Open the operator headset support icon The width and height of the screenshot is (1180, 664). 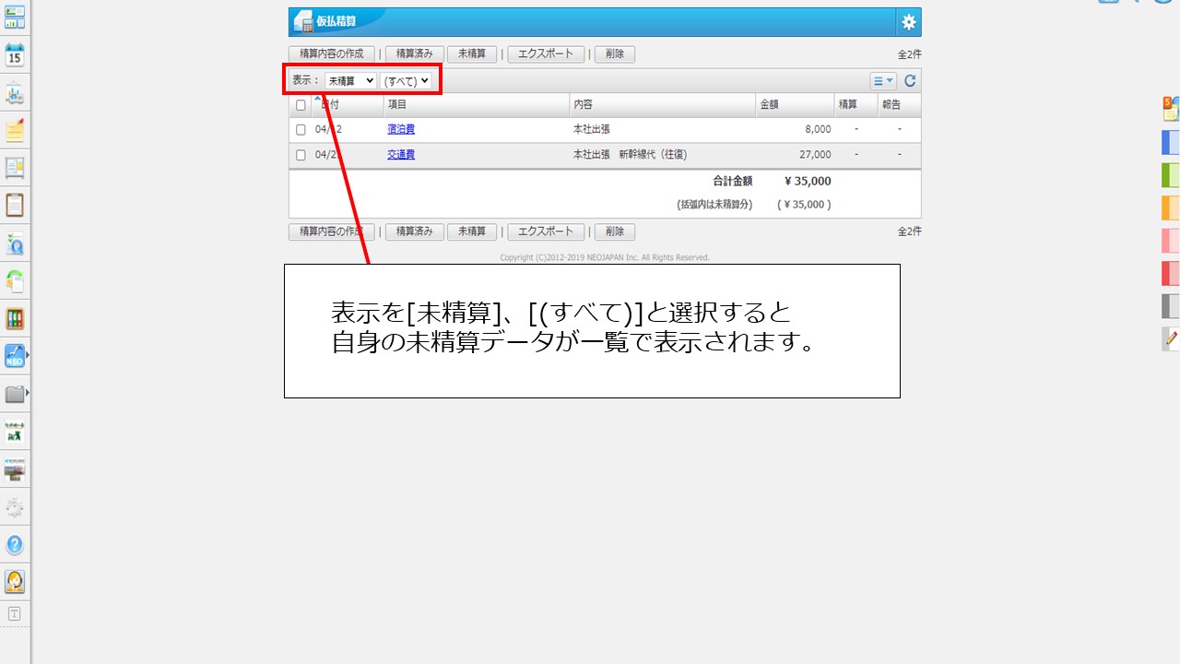(15, 582)
